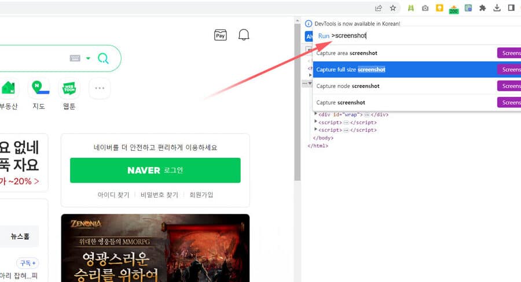Click the extension icon with 200 badge

(x=453, y=9)
